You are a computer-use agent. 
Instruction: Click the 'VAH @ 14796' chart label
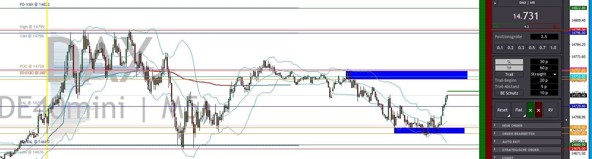pyautogui.click(x=32, y=36)
